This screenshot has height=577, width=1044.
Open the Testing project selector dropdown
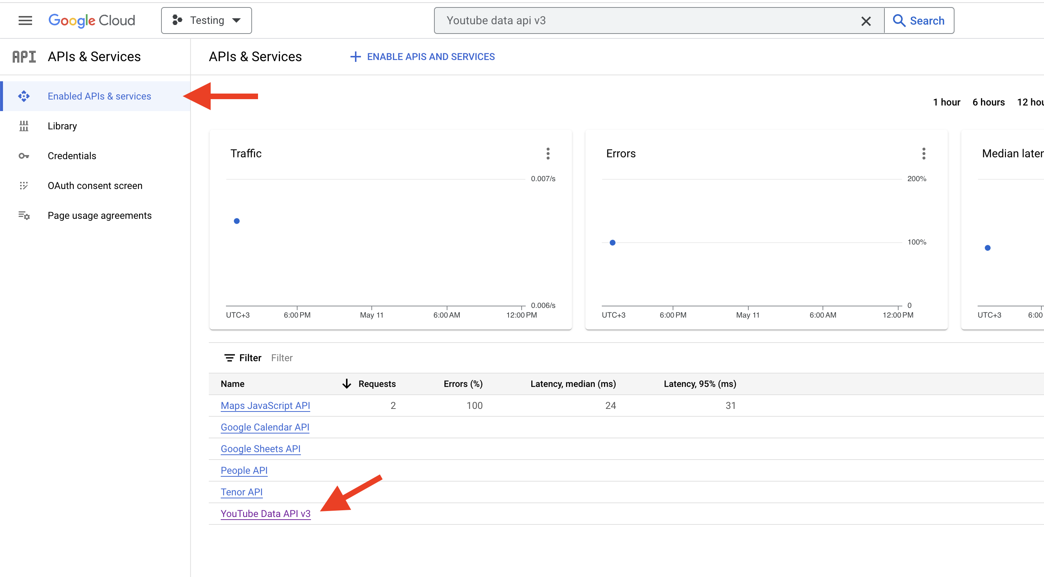pos(206,20)
